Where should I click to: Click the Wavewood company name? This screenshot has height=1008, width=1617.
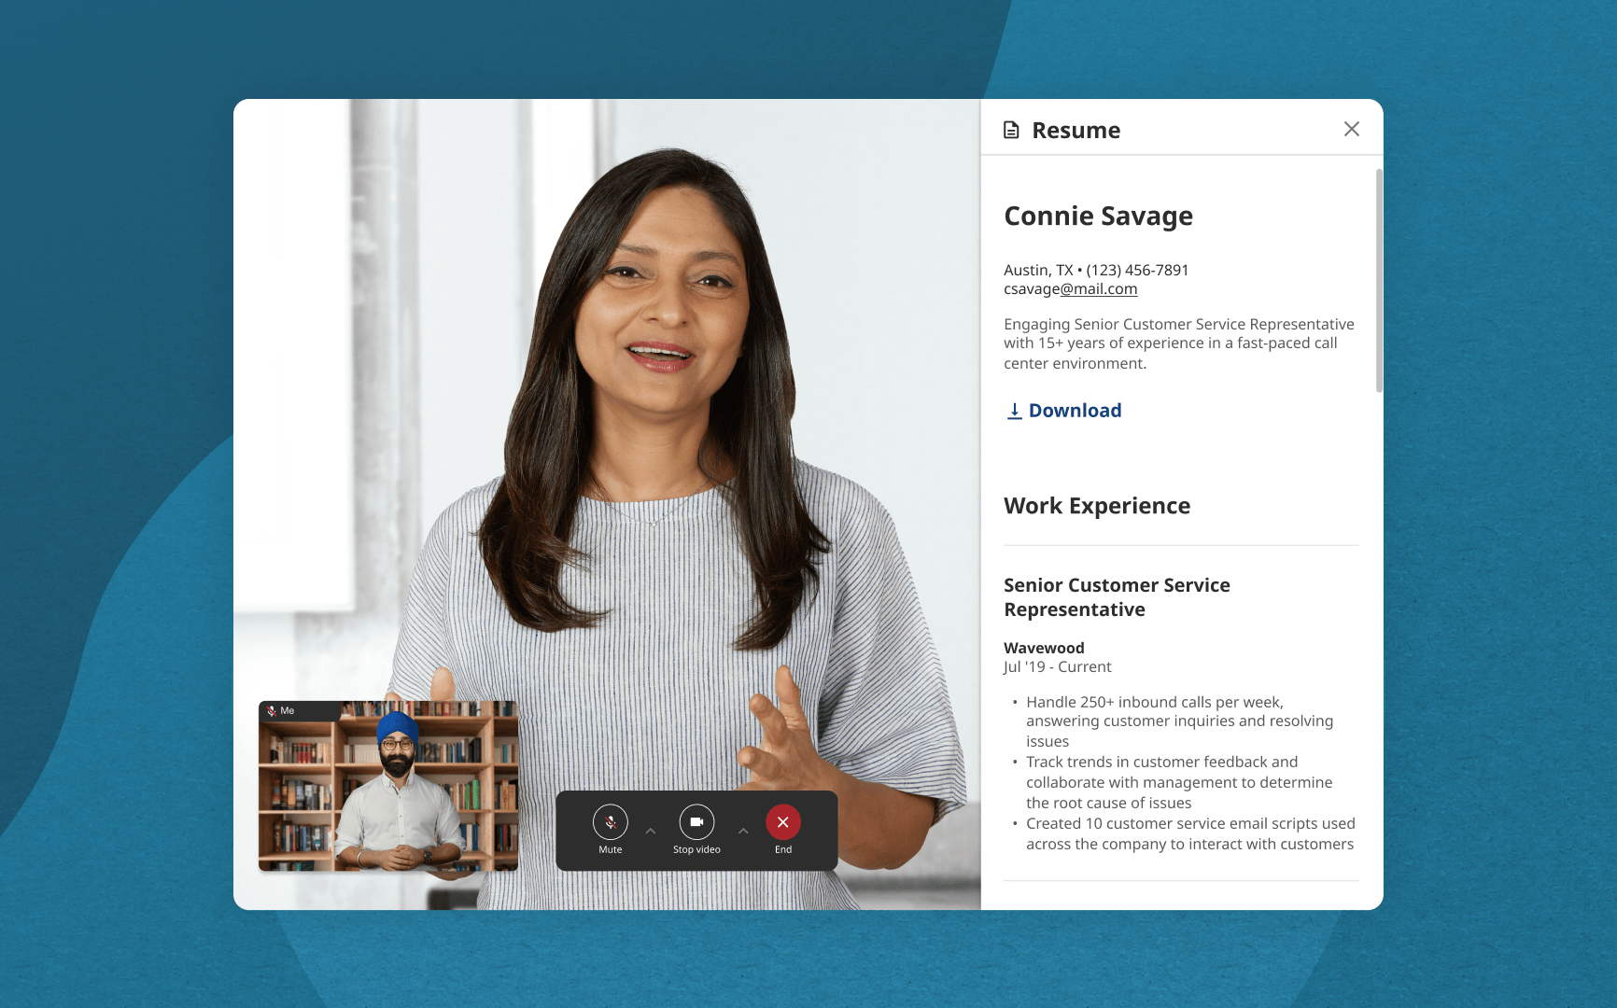(1044, 648)
